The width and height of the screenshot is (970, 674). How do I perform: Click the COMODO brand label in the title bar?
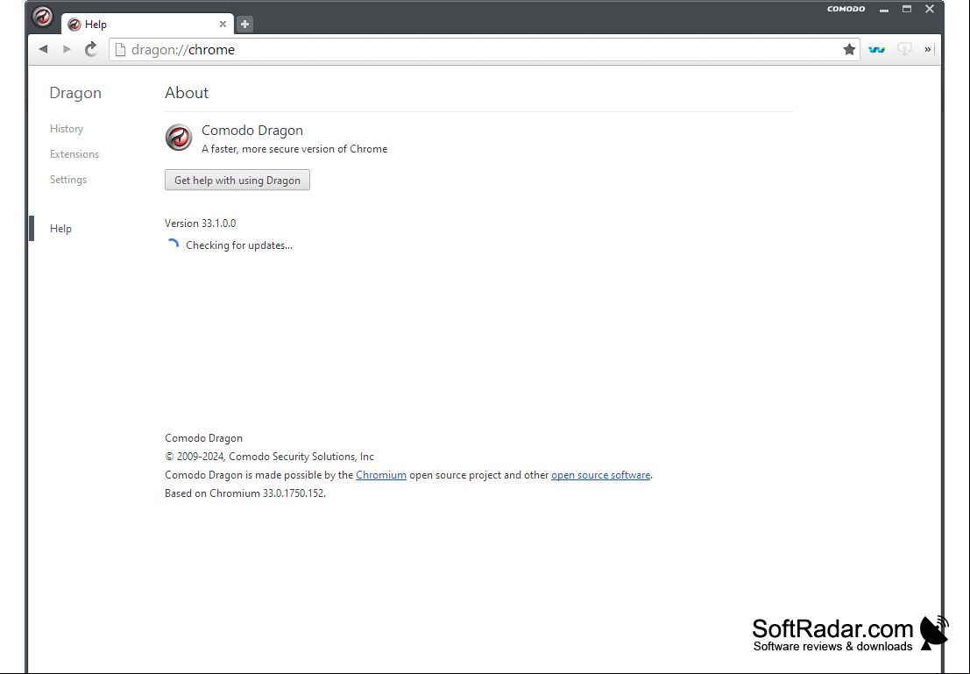pyautogui.click(x=846, y=9)
